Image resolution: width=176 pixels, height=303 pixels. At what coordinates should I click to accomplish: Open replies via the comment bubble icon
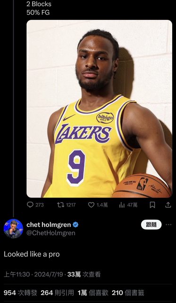(x=30, y=205)
